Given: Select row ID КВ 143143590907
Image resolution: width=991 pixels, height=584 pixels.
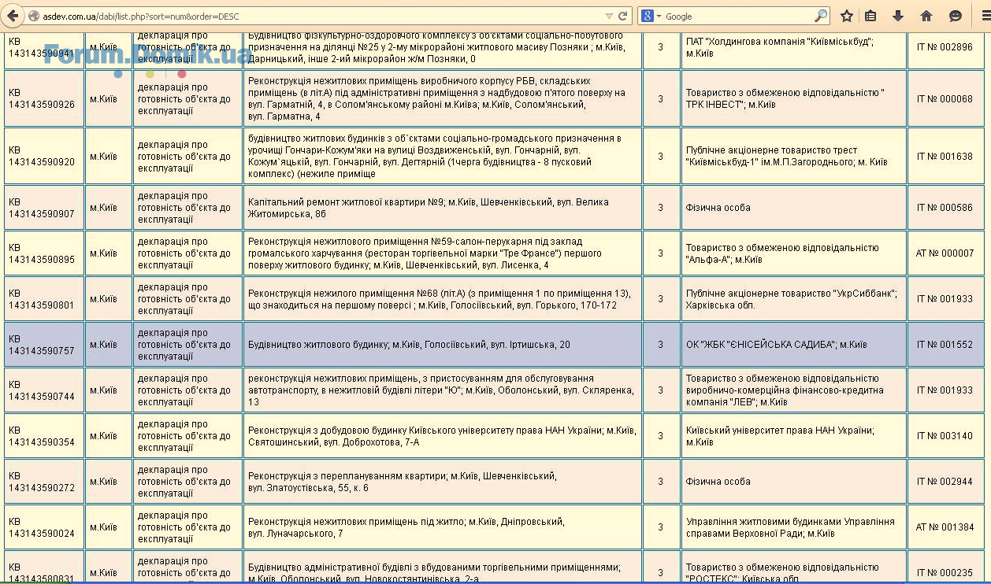Looking at the screenshot, I should [44, 208].
